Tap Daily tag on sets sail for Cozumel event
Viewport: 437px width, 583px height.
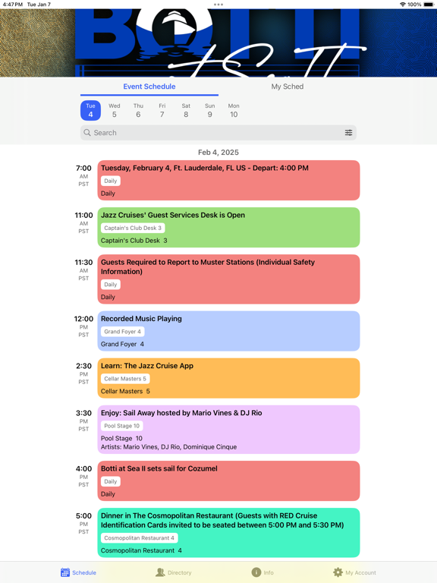110,481
